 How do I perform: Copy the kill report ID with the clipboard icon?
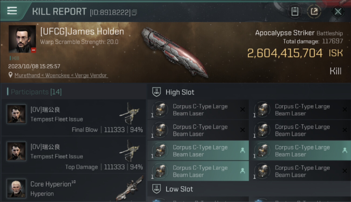coord(134,12)
